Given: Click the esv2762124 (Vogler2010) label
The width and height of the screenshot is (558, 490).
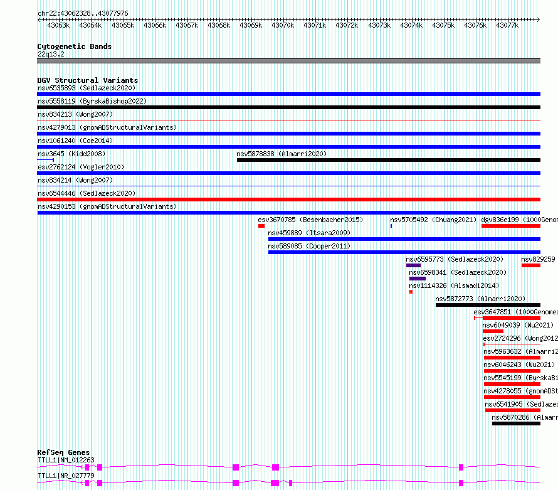Looking at the screenshot, I should click(81, 167).
